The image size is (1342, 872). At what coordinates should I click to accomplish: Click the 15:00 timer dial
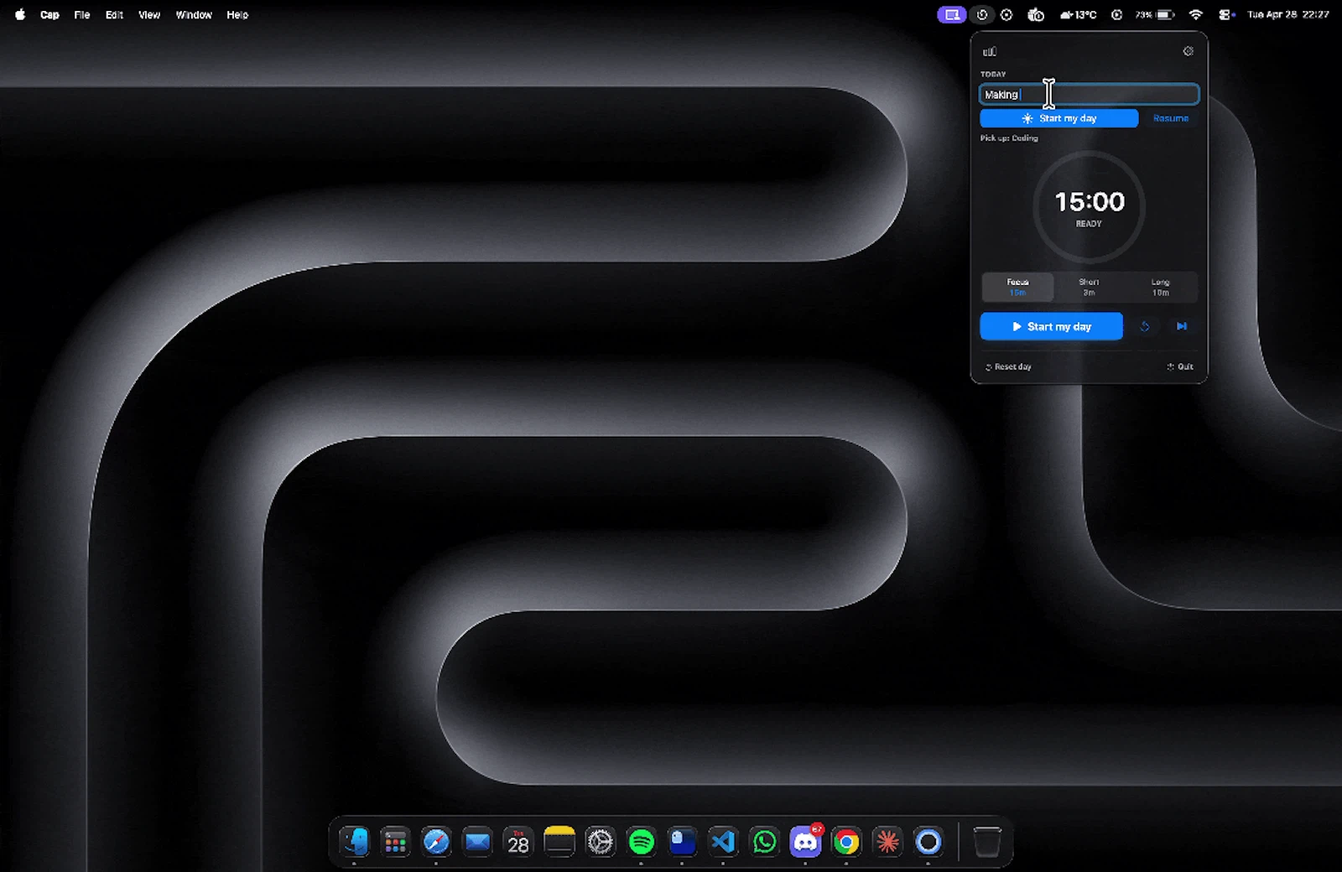point(1089,207)
